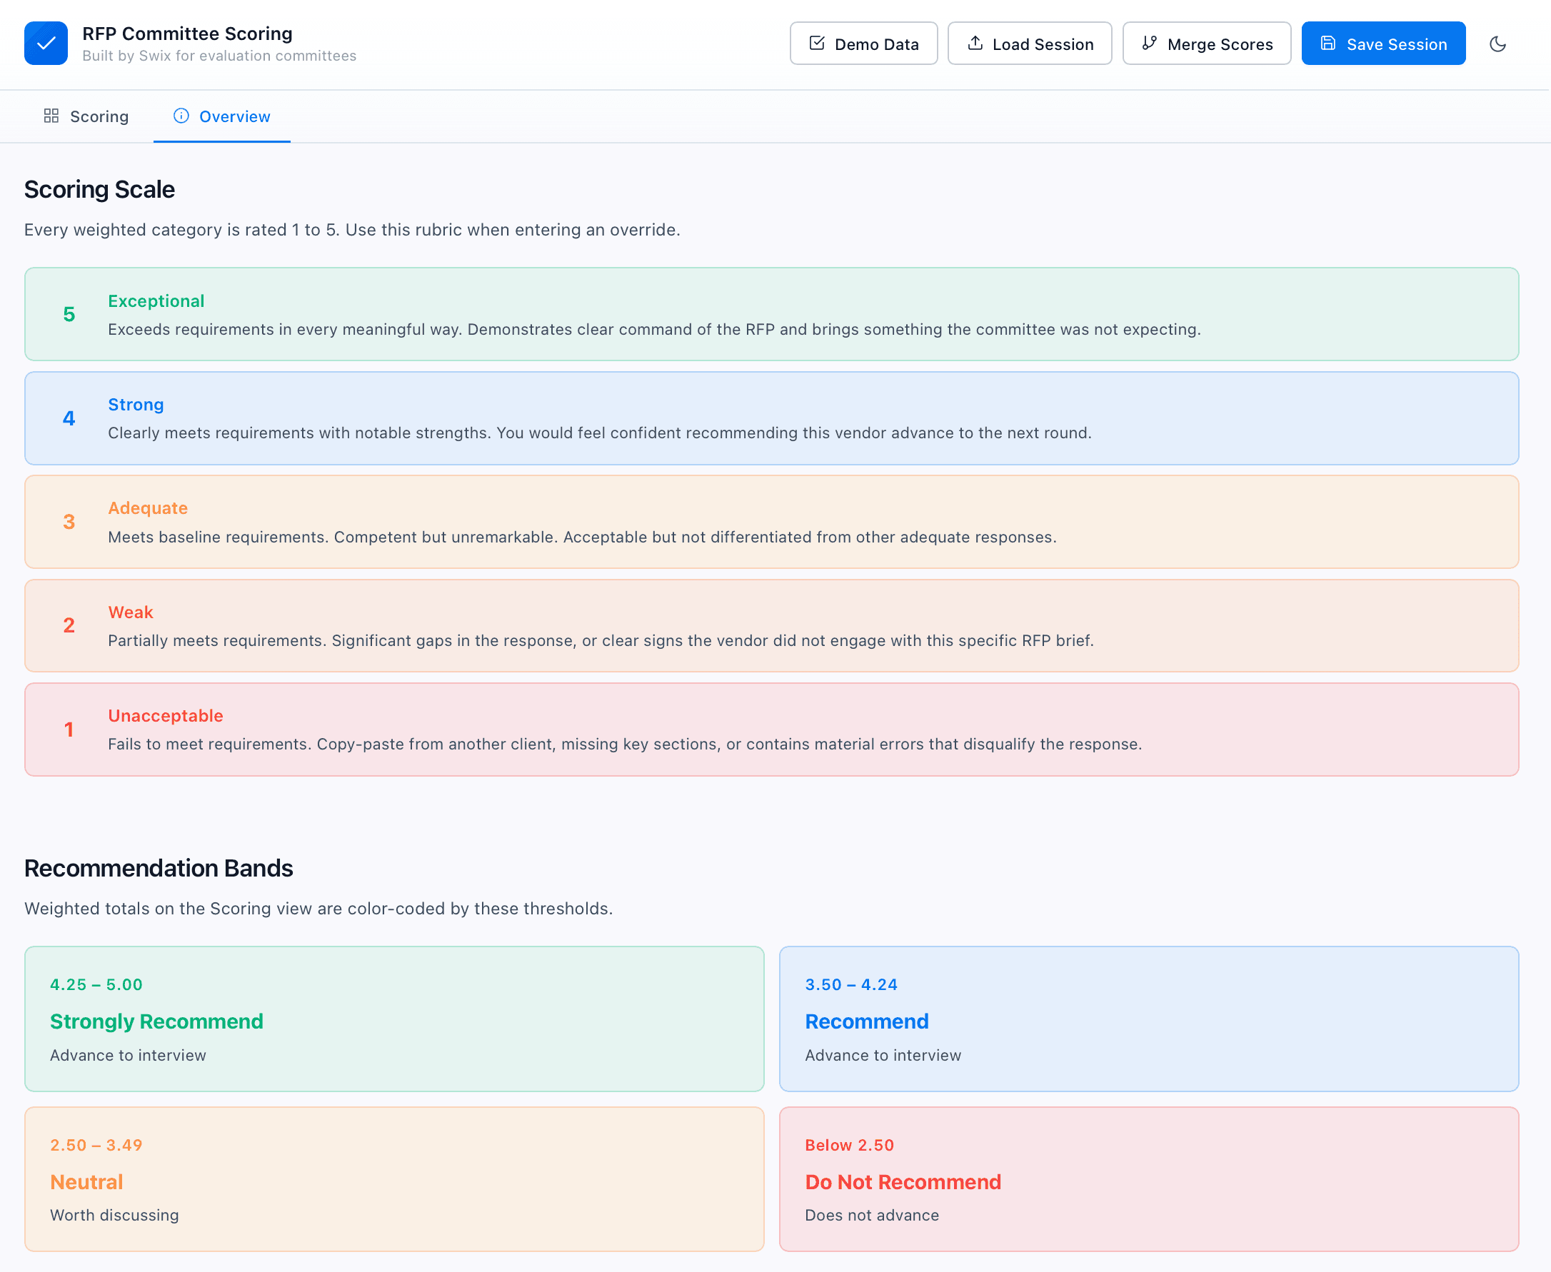Viewport: 1551px width, 1272px height.
Task: Click the score number 2
Action: (69, 625)
